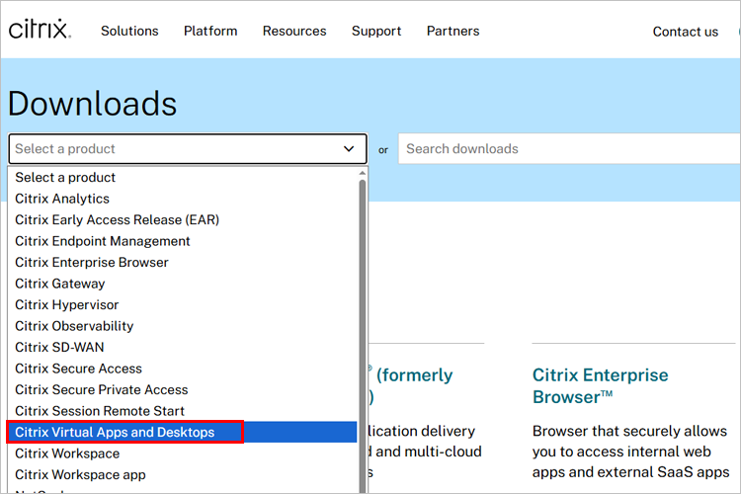
Task: Open the Resources navigation menu
Action: point(294,31)
